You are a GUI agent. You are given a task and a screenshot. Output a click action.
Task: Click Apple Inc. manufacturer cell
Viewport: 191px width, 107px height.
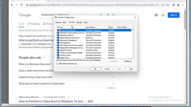[89, 38]
